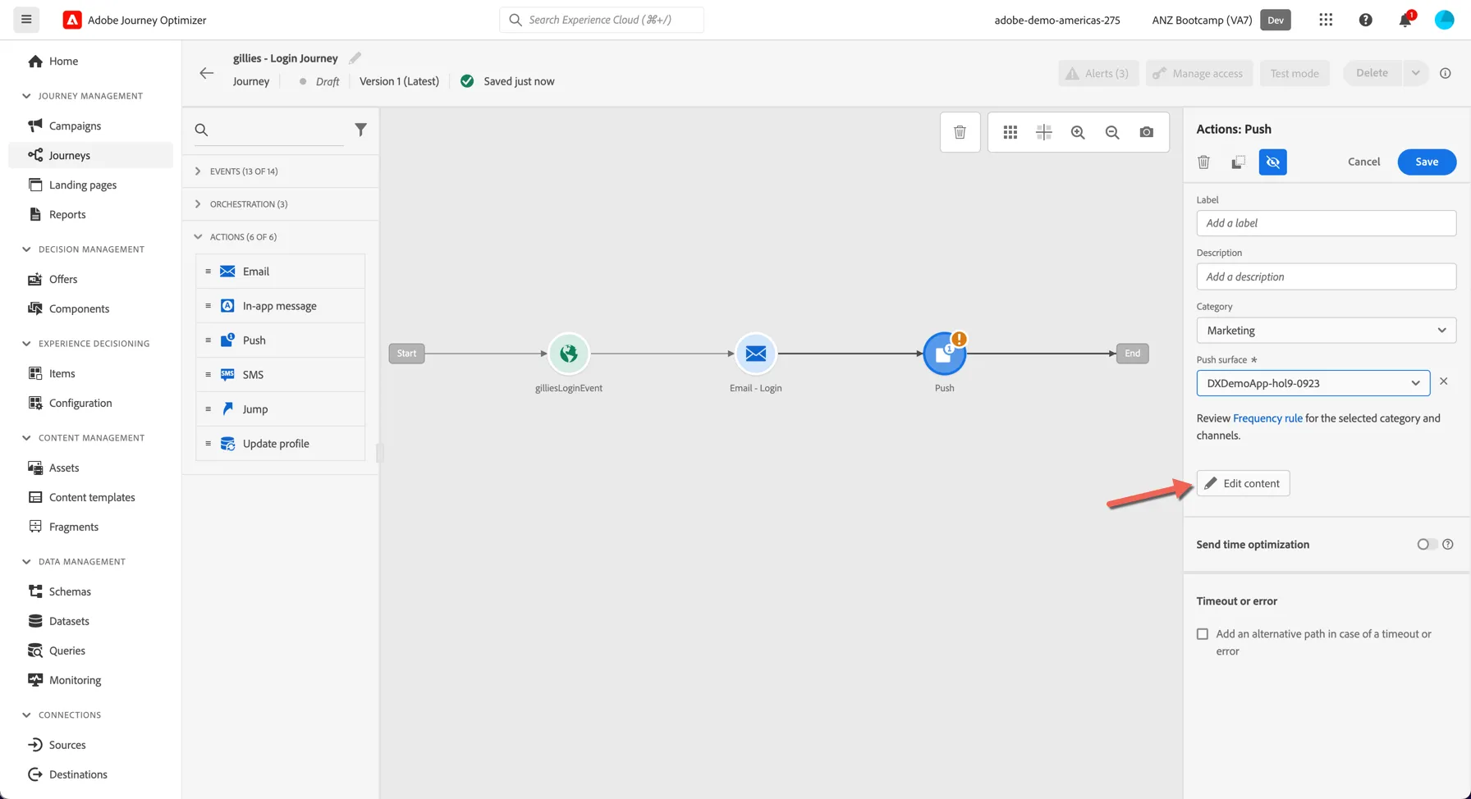
Task: Open Journeys in sidebar
Action: [x=90, y=155]
